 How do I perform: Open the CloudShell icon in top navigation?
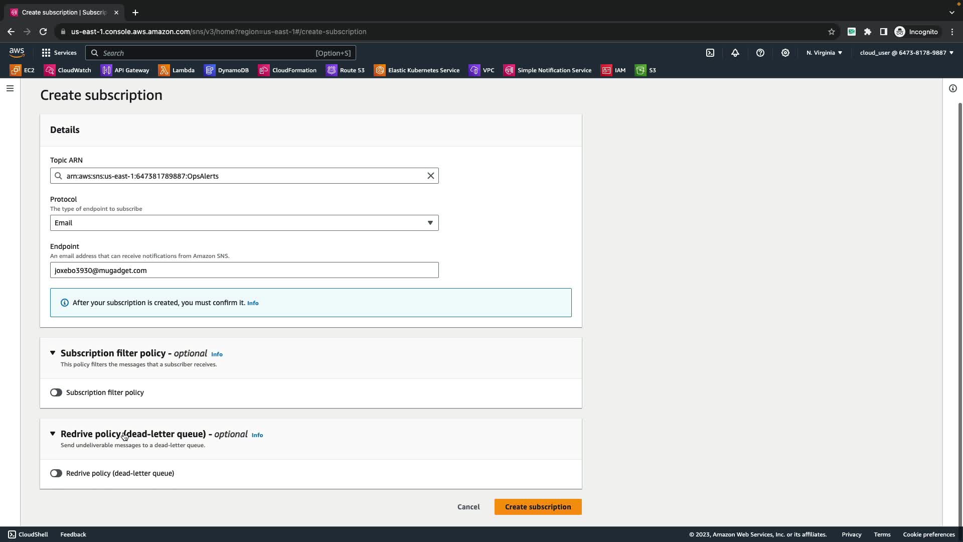click(x=710, y=53)
